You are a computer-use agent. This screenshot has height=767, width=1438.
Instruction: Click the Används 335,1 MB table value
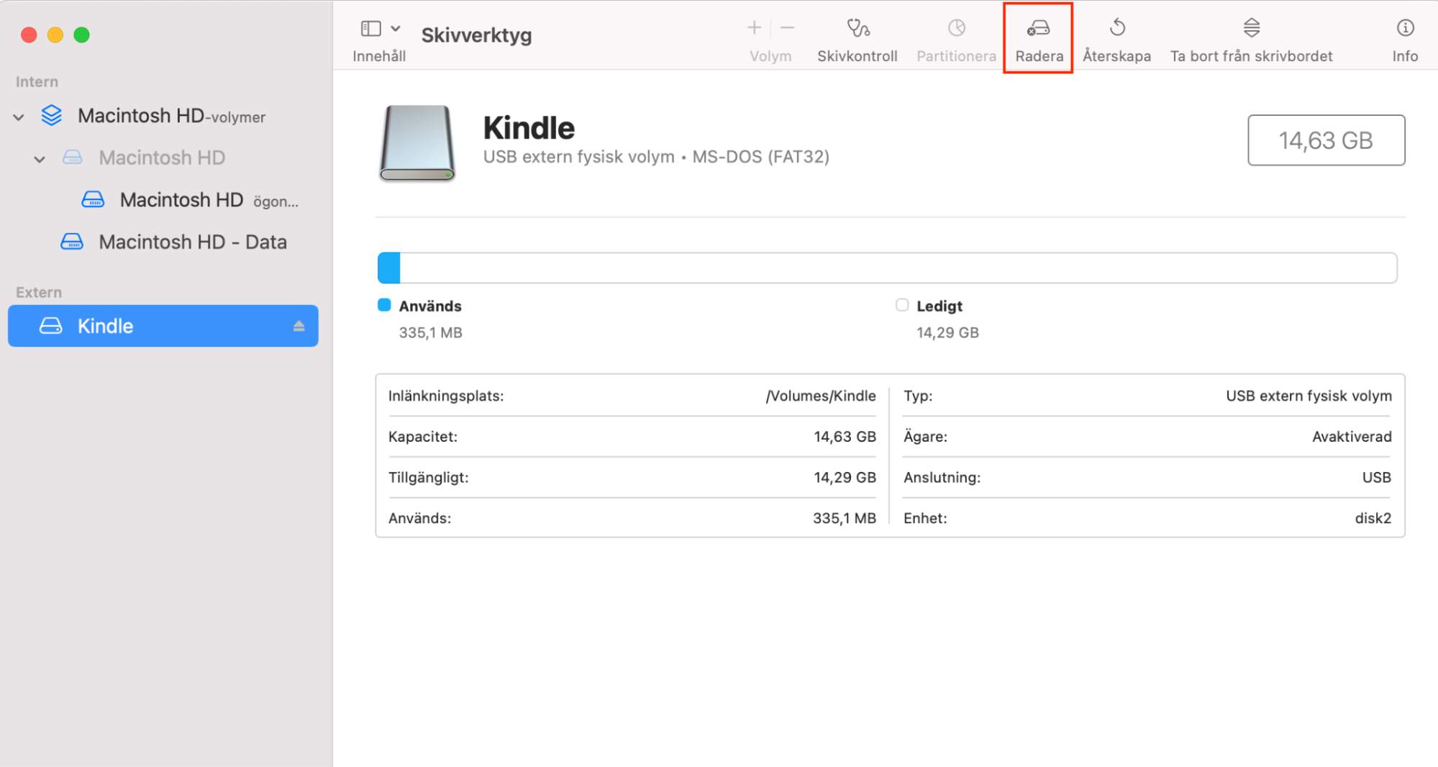[845, 518]
